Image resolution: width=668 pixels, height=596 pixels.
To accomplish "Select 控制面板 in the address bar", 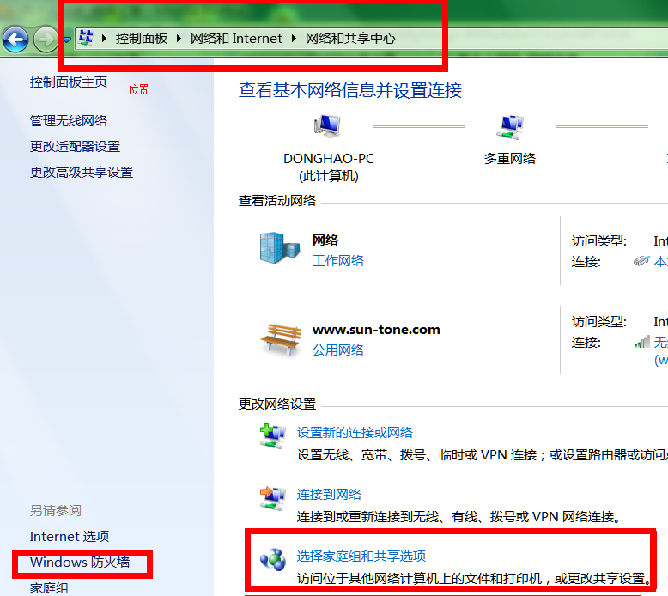I will [142, 39].
